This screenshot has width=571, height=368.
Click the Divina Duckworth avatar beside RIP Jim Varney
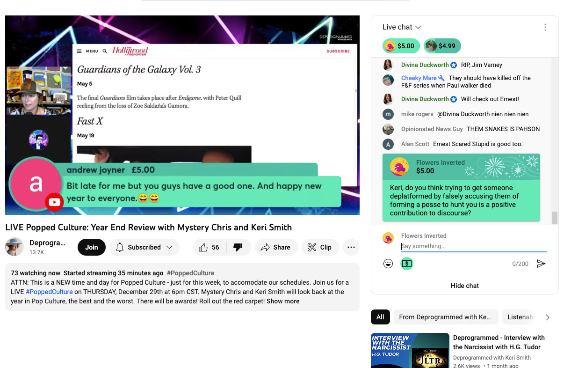click(388, 65)
